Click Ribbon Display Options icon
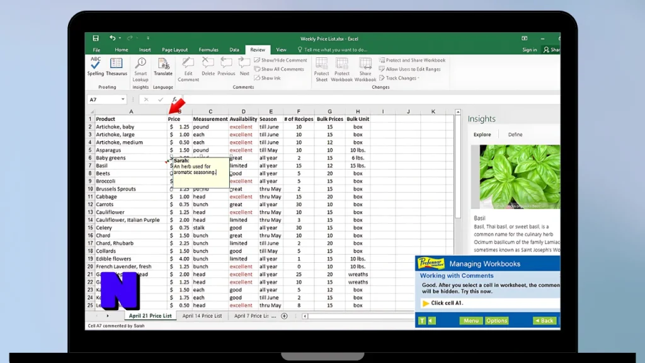The image size is (645, 363). click(x=525, y=38)
